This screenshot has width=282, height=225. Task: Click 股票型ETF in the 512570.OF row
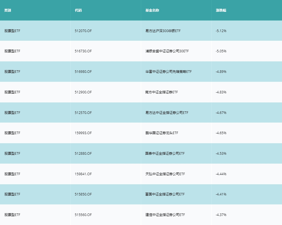click(x=12, y=113)
